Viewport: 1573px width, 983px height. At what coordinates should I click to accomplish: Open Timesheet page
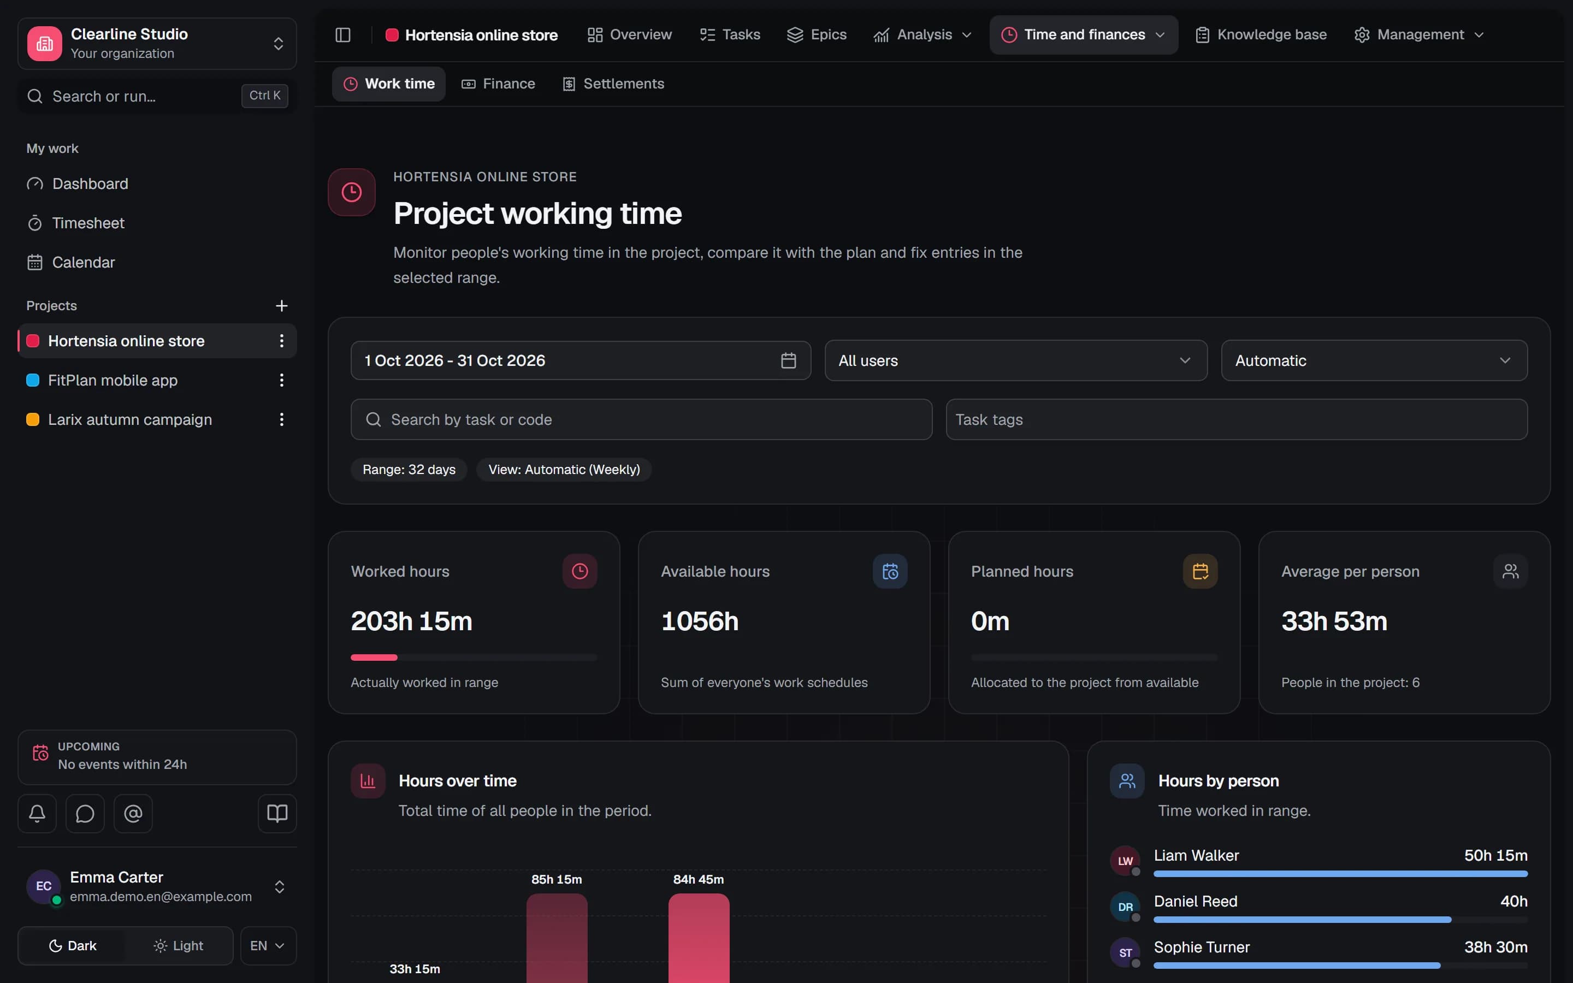click(x=157, y=223)
